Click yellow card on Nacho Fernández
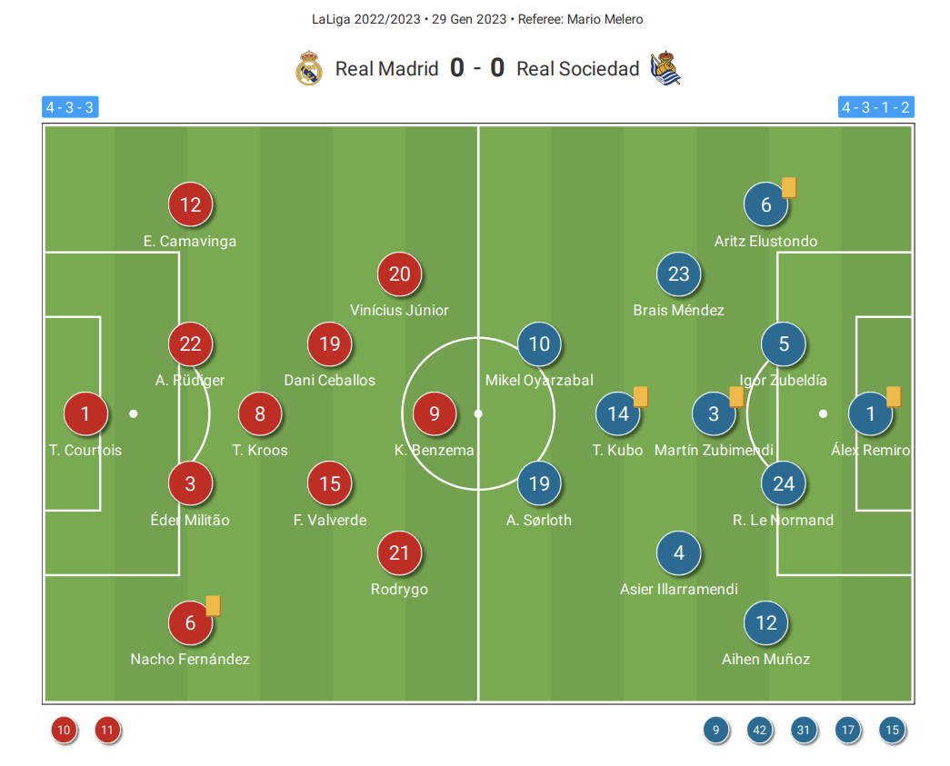Screen dimensions: 950x766 [214, 605]
